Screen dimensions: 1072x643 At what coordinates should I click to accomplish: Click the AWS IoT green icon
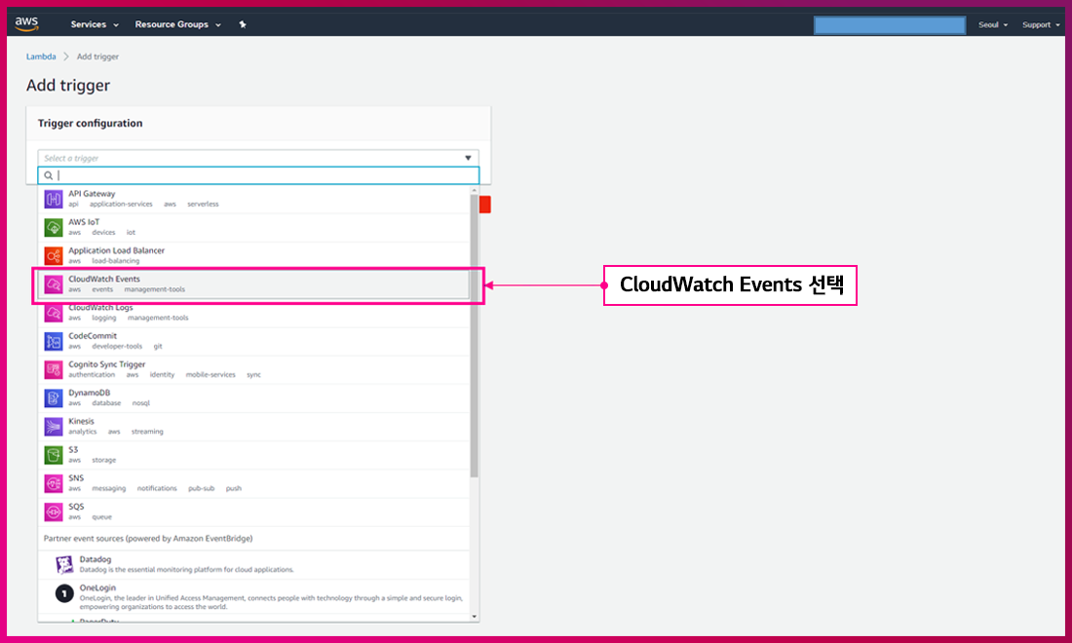[53, 227]
